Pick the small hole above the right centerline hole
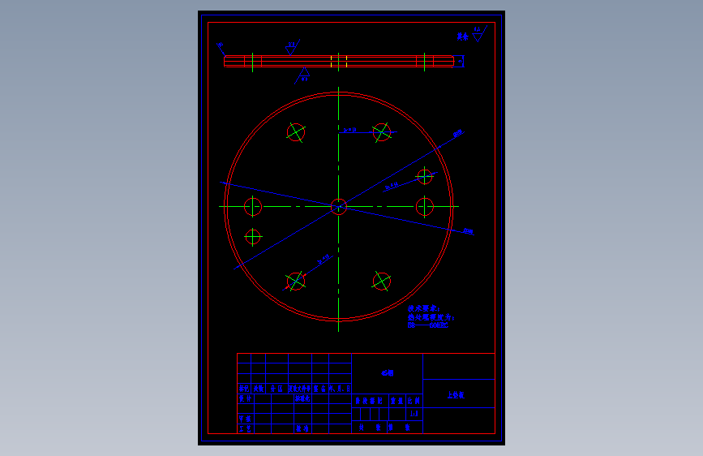This screenshot has height=456, width=703. click(x=425, y=176)
